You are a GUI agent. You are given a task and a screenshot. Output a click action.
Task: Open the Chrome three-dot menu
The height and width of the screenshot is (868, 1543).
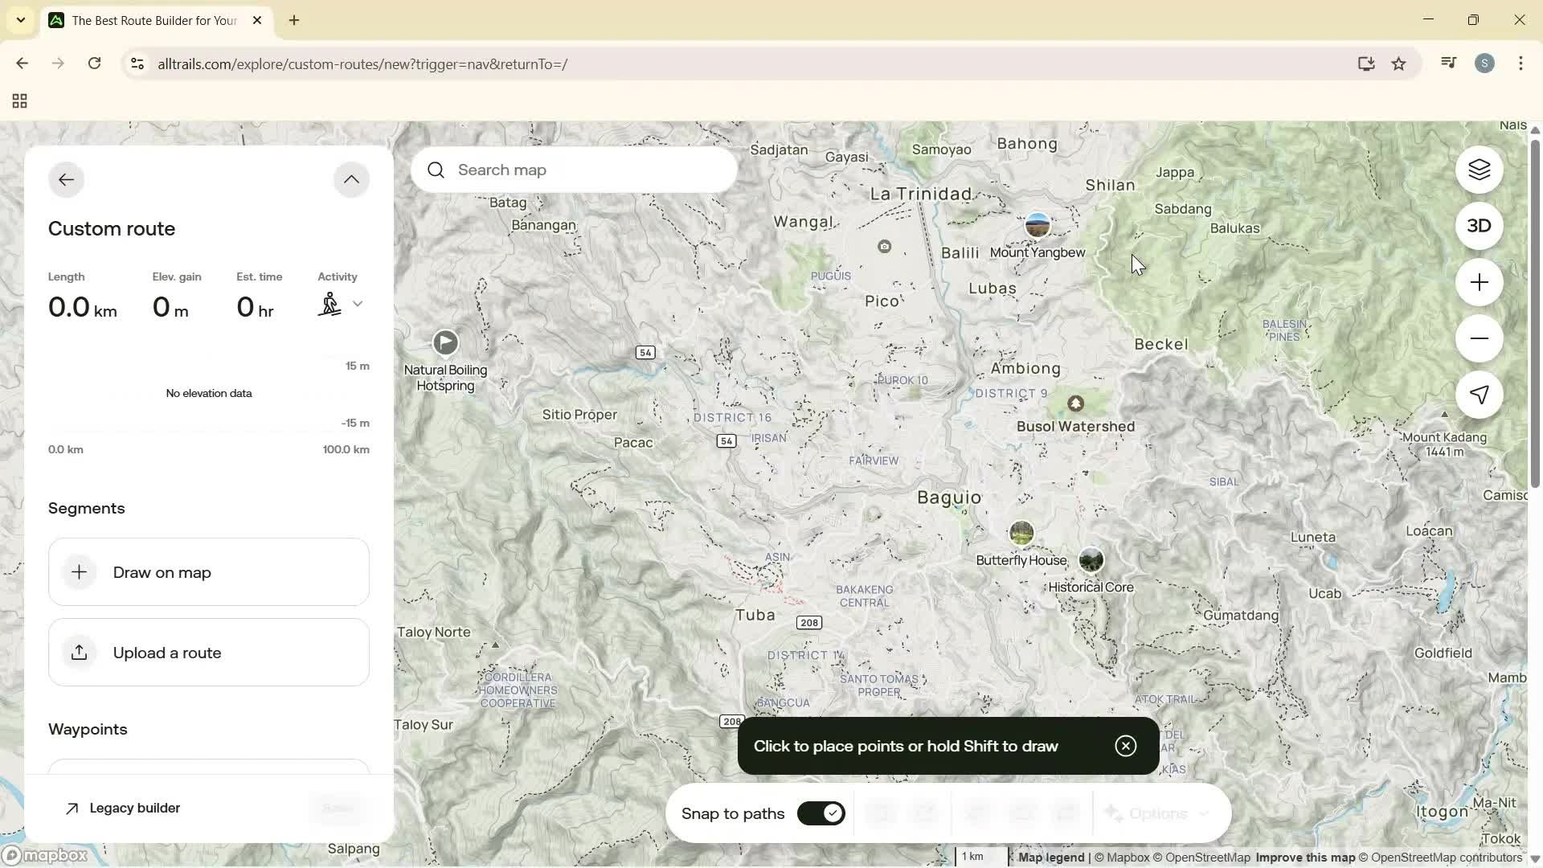point(1520,63)
